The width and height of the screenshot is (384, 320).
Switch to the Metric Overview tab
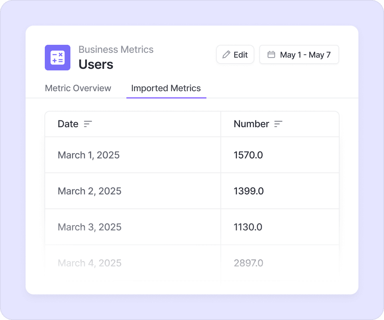(x=78, y=88)
